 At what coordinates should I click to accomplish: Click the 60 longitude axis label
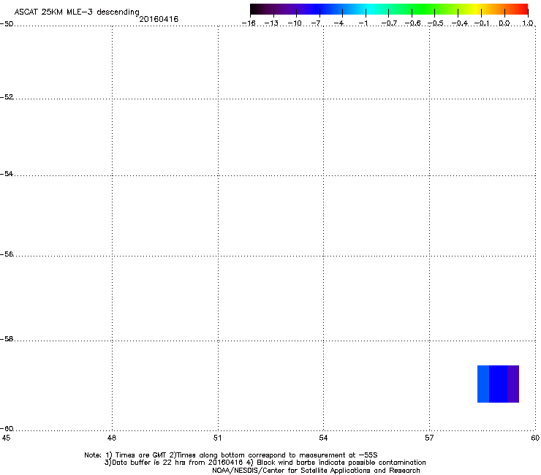point(535,438)
